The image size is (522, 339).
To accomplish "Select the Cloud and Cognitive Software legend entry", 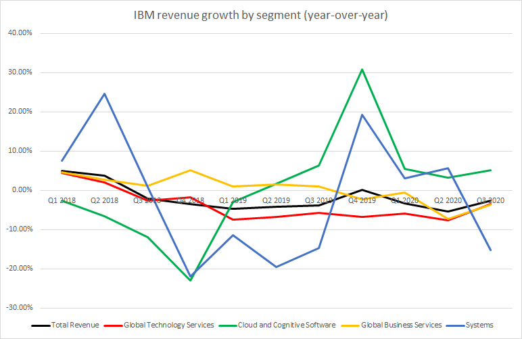I will click(277, 325).
